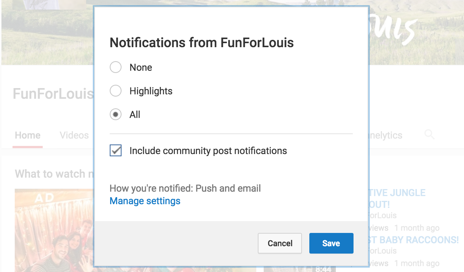Uncheck Include community post notifications checkbox
The height and width of the screenshot is (272, 464).
(x=116, y=151)
